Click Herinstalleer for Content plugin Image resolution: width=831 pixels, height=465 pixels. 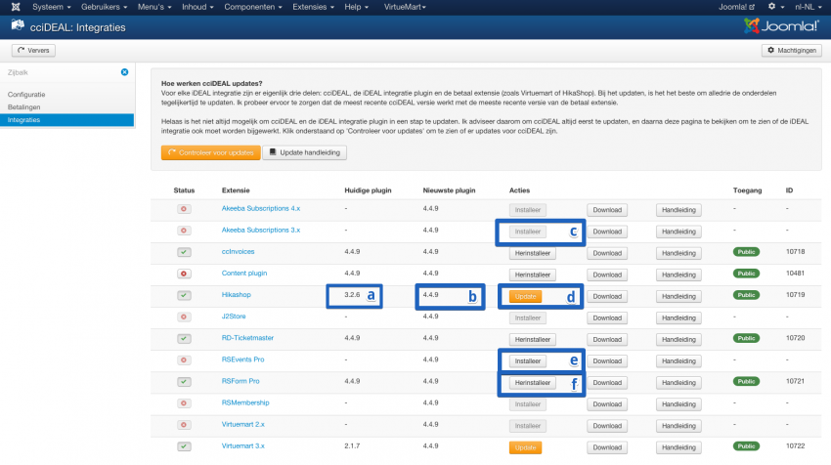click(x=533, y=275)
